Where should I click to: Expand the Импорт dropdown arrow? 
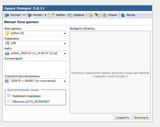46,15
